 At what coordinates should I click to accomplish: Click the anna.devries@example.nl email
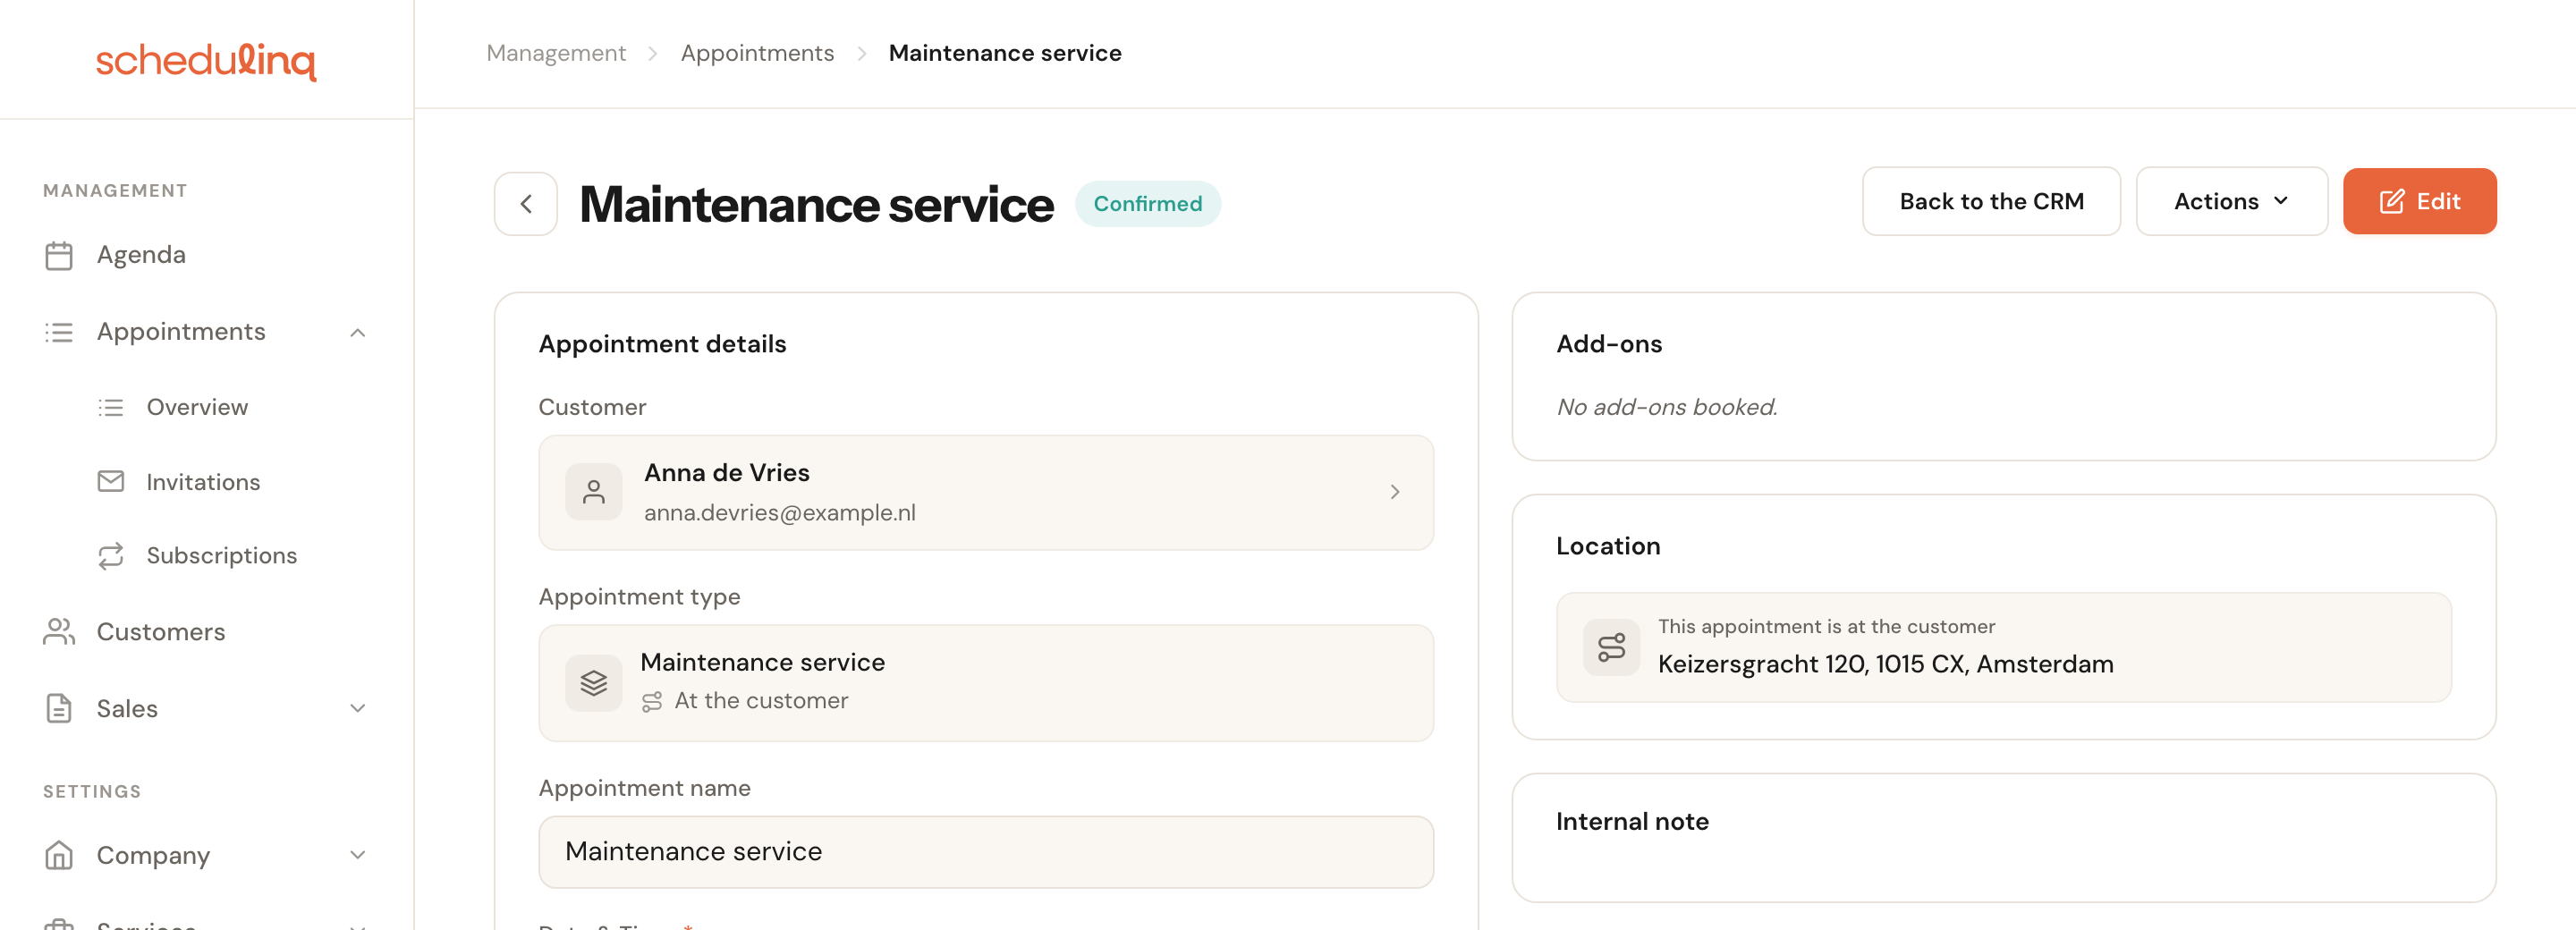(x=780, y=513)
